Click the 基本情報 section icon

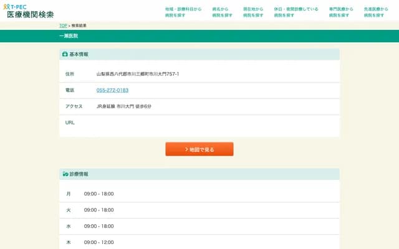pyautogui.click(x=65, y=55)
